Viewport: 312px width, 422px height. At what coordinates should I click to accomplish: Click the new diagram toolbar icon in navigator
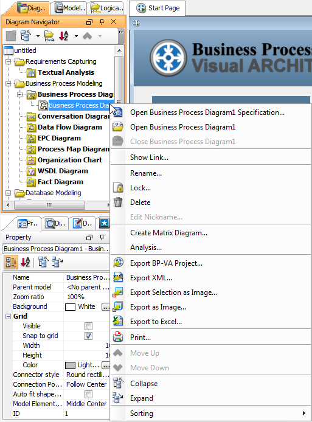pyautogui.click(x=11, y=36)
